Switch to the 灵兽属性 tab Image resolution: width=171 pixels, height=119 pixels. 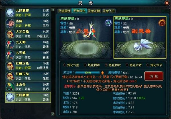(x=64, y=11)
